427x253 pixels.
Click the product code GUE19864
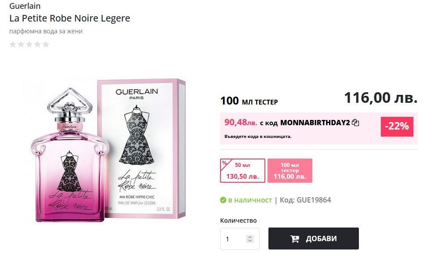pyautogui.click(x=314, y=200)
